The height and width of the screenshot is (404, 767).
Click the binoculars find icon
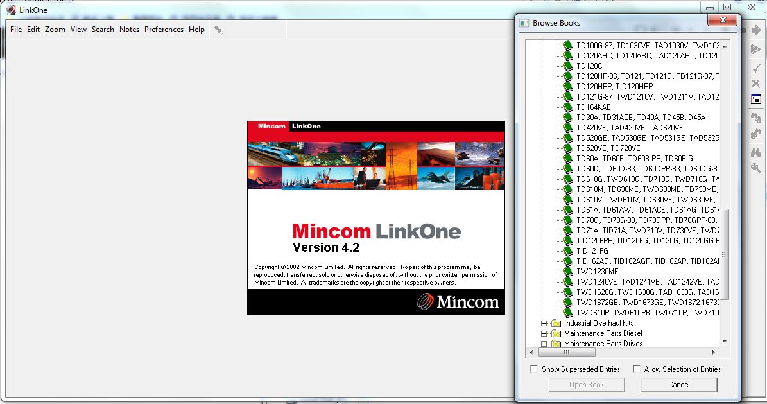pos(755,153)
